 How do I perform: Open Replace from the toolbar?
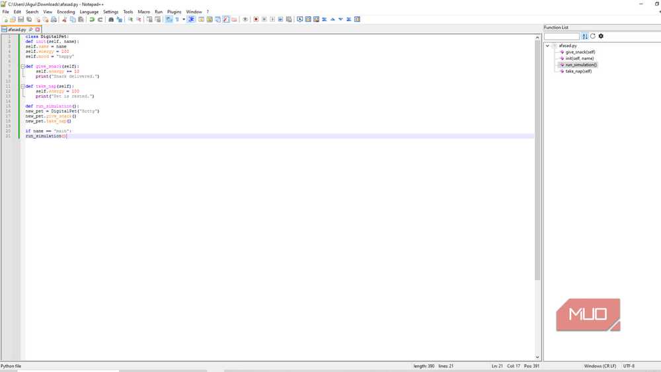(119, 19)
